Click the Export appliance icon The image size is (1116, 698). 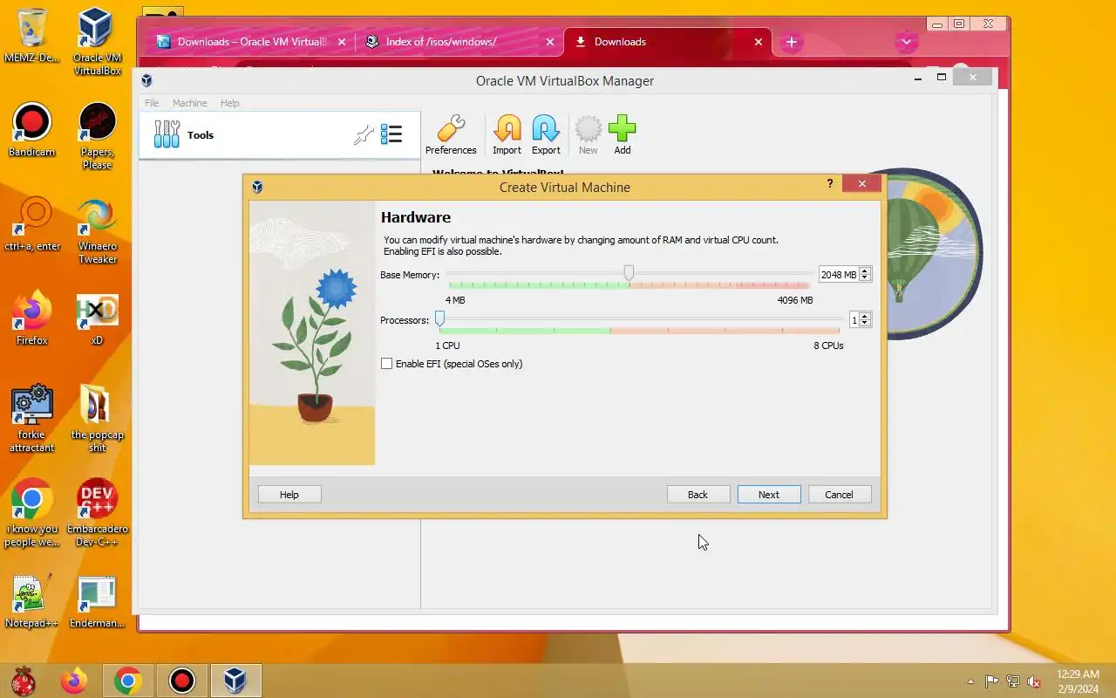click(x=546, y=135)
